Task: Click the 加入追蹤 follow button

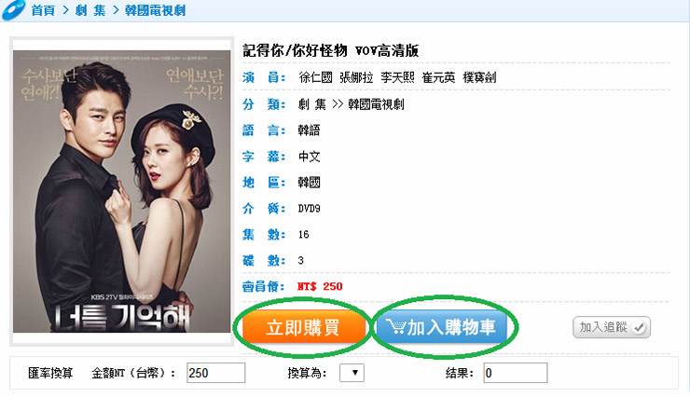Action: (612, 327)
